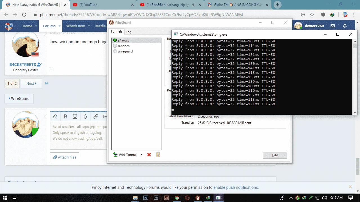Click the bookmark star icon

[x=312, y=15]
